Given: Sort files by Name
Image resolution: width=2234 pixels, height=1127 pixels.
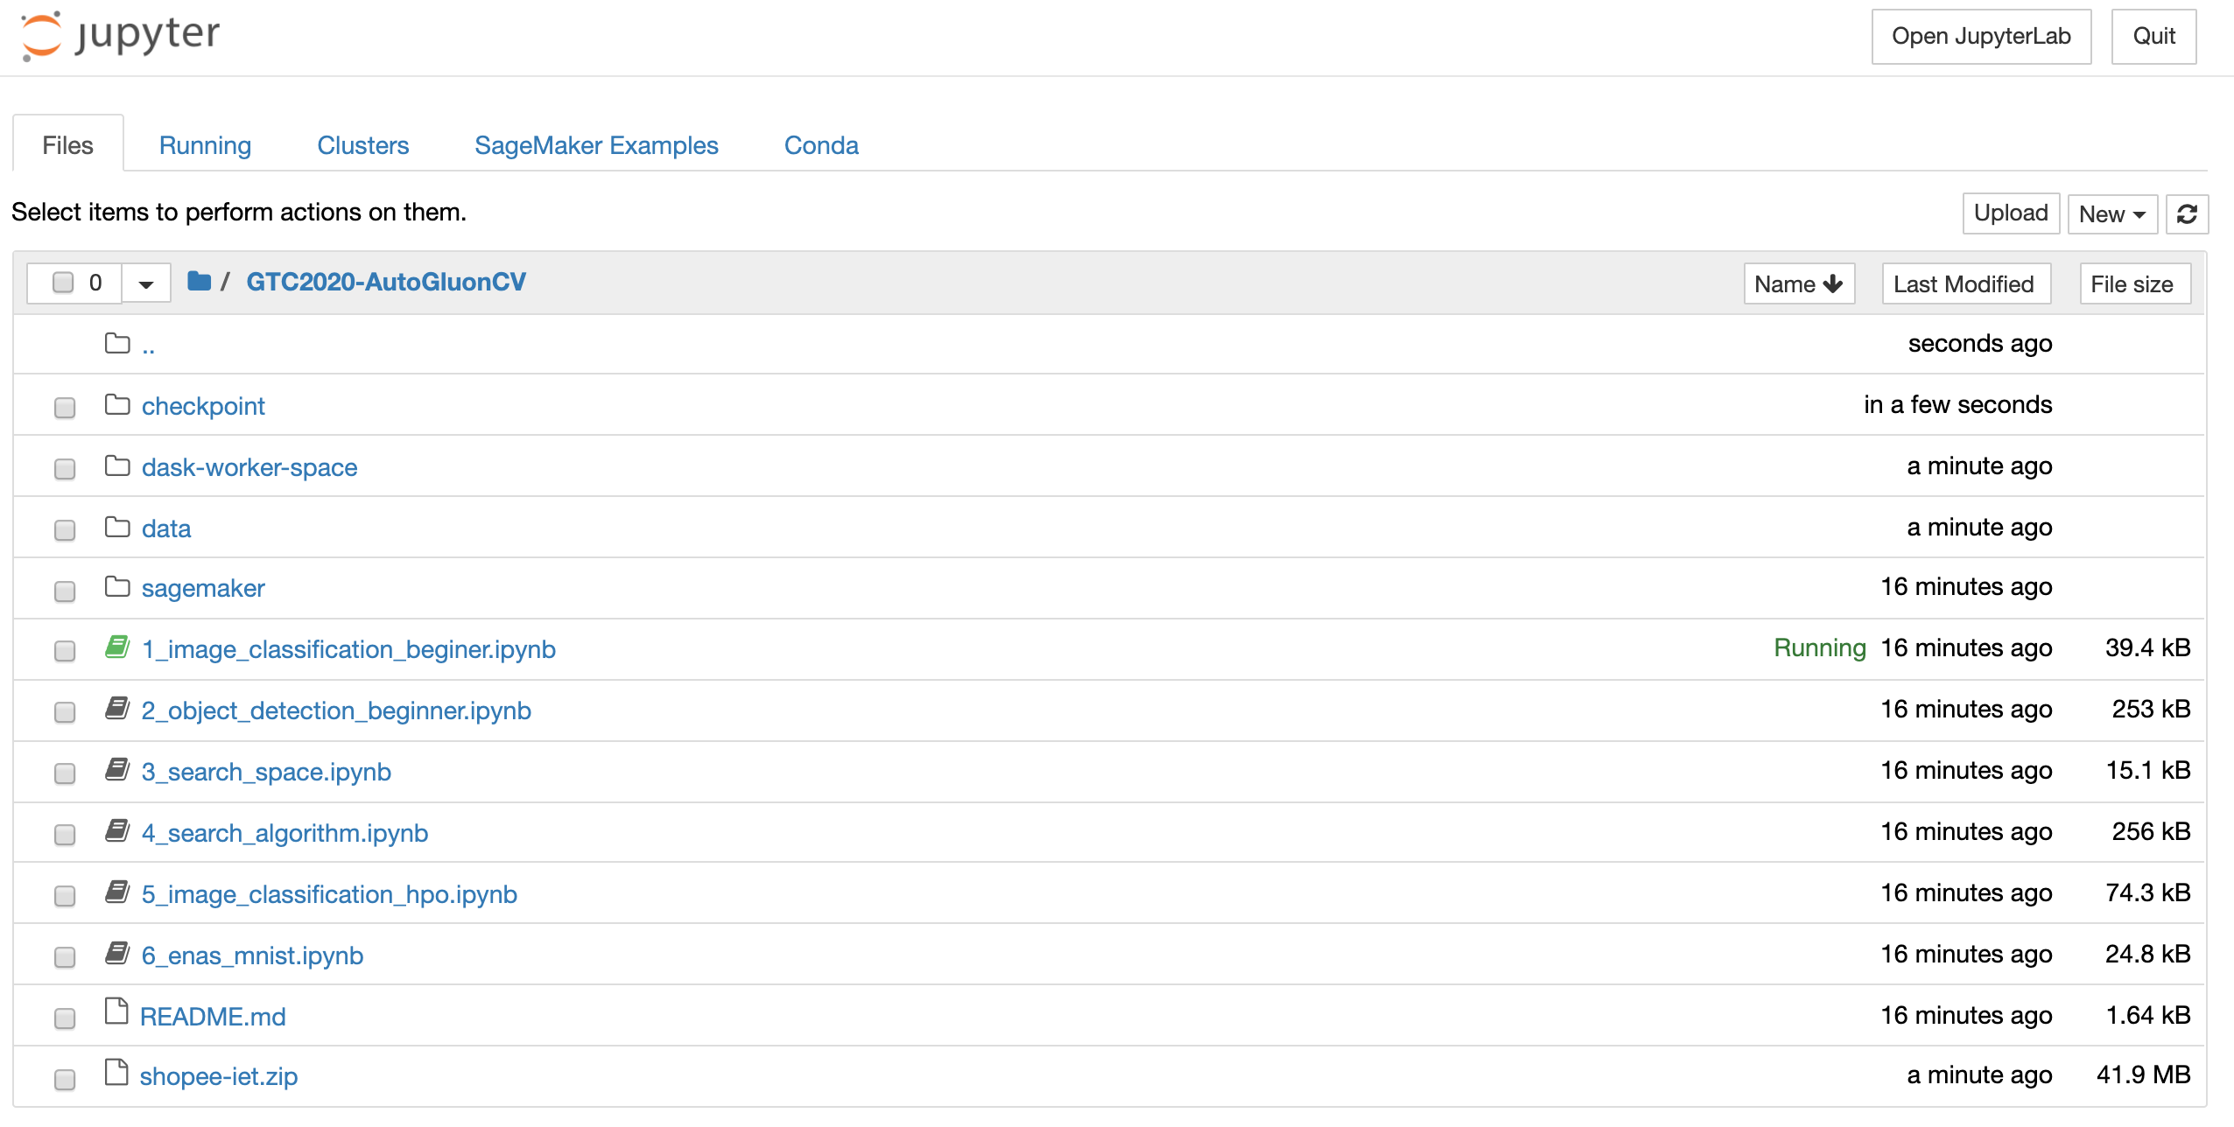Looking at the screenshot, I should coord(1798,284).
